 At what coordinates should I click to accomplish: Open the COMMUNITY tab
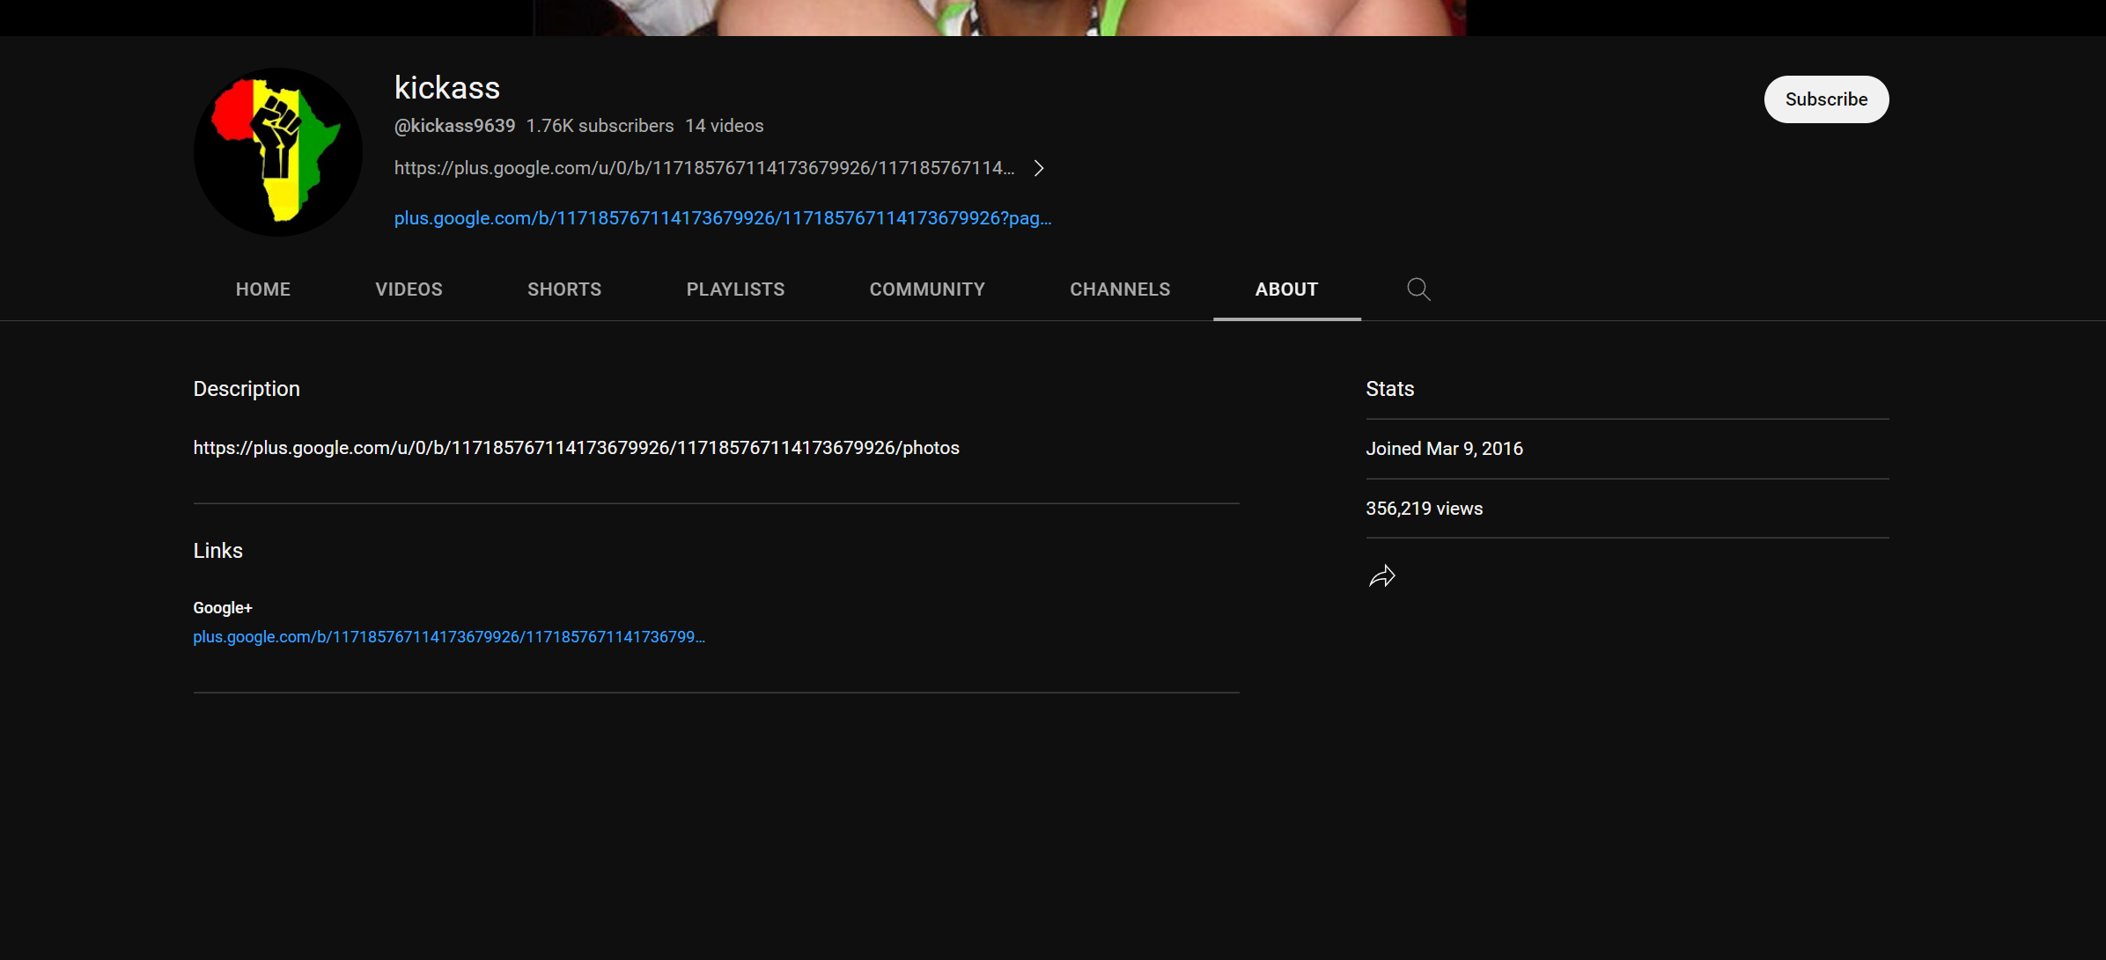pyautogui.click(x=927, y=289)
